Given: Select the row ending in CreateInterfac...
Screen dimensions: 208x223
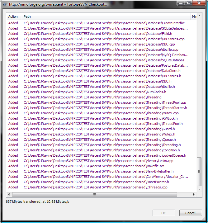Looking at the screenshot, I should [102, 23].
